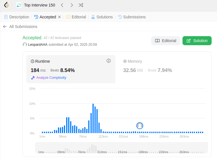Image resolution: width=217 pixels, height=161 pixels.
Task: Pick a random problem with shuffle icon
Action: [x=81, y=5]
